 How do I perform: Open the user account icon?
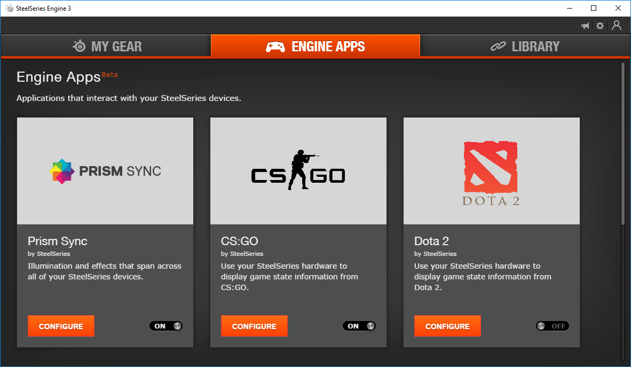(x=617, y=25)
